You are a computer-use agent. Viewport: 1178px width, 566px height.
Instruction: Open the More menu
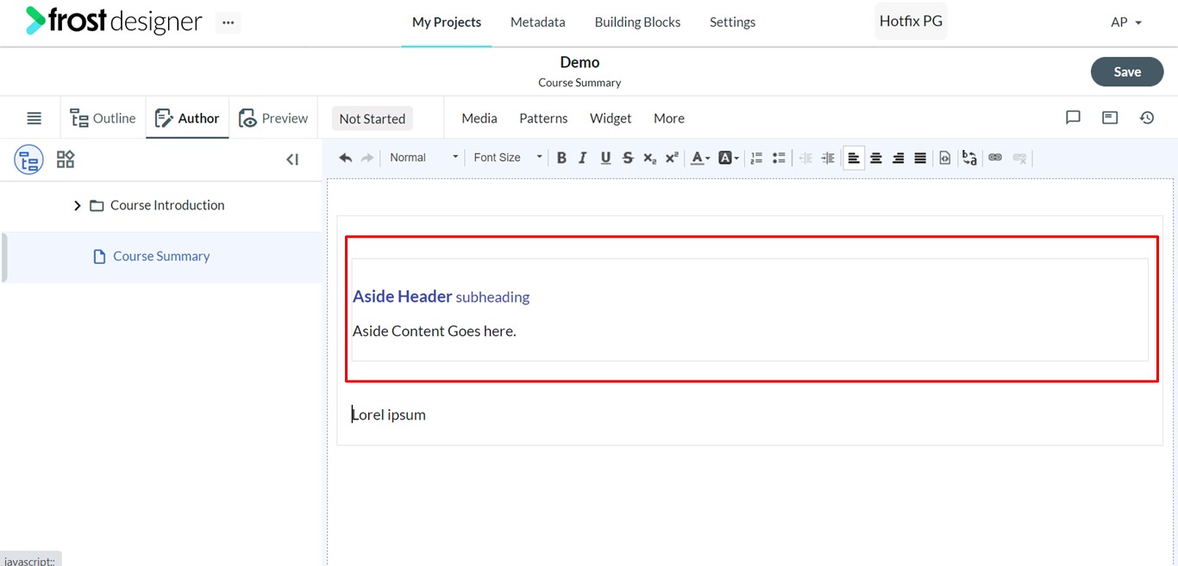pos(669,118)
